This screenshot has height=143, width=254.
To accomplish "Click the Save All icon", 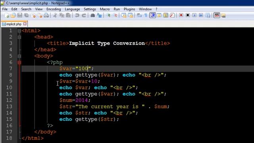I will click(x=27, y=15).
